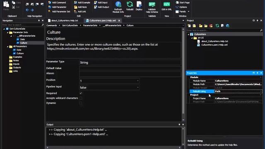Select the Outputs folder in Navigation

point(15,67)
